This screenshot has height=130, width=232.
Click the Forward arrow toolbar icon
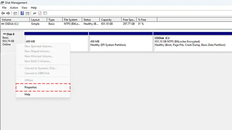8,13
